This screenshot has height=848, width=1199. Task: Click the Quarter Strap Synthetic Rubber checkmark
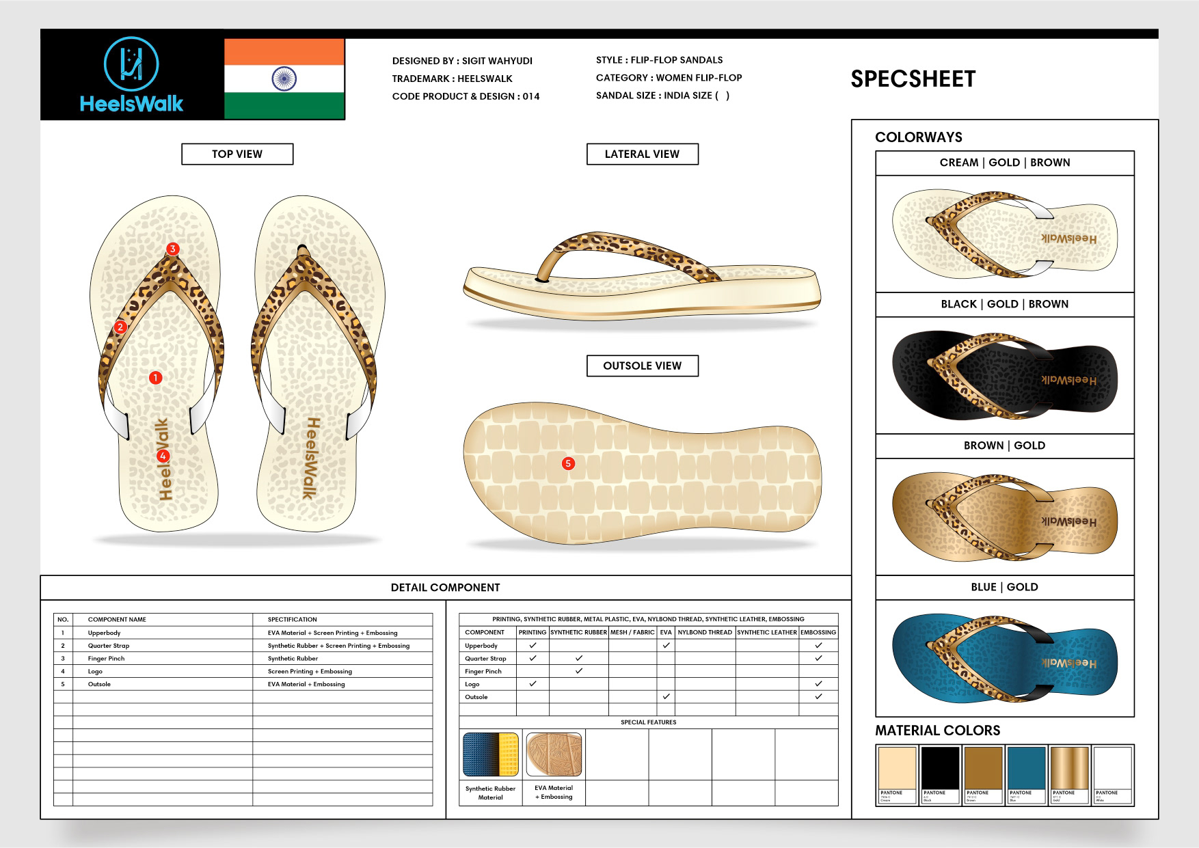click(578, 658)
